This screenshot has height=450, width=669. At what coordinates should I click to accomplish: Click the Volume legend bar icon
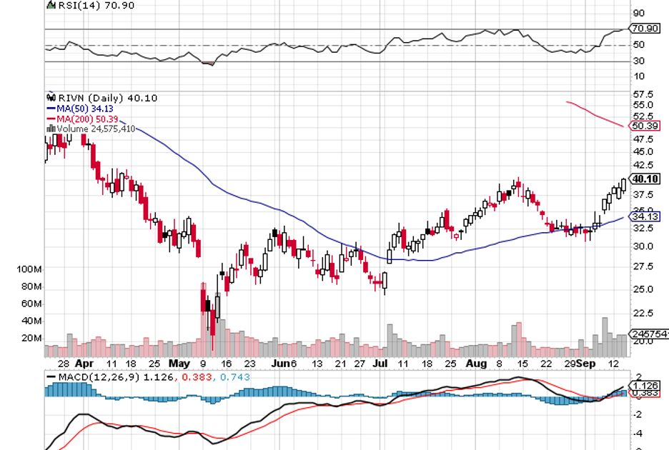click(50, 129)
